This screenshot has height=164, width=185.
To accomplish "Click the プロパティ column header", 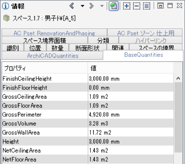I will (x=45, y=68).
